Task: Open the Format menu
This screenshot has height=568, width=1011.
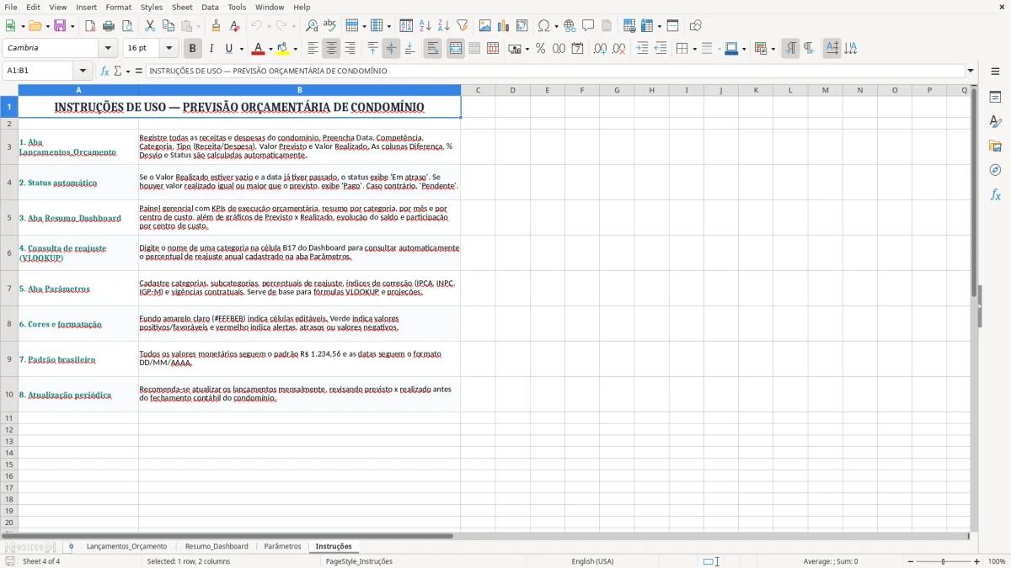Action: coord(119,7)
